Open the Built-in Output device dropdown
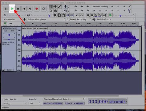Screen dimensions: 146x111 [116, 19]
